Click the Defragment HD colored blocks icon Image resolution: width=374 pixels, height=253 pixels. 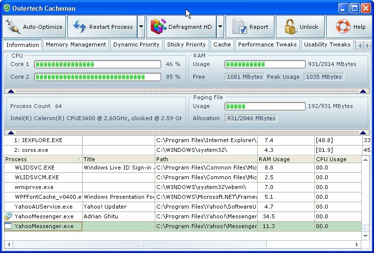tap(157, 27)
